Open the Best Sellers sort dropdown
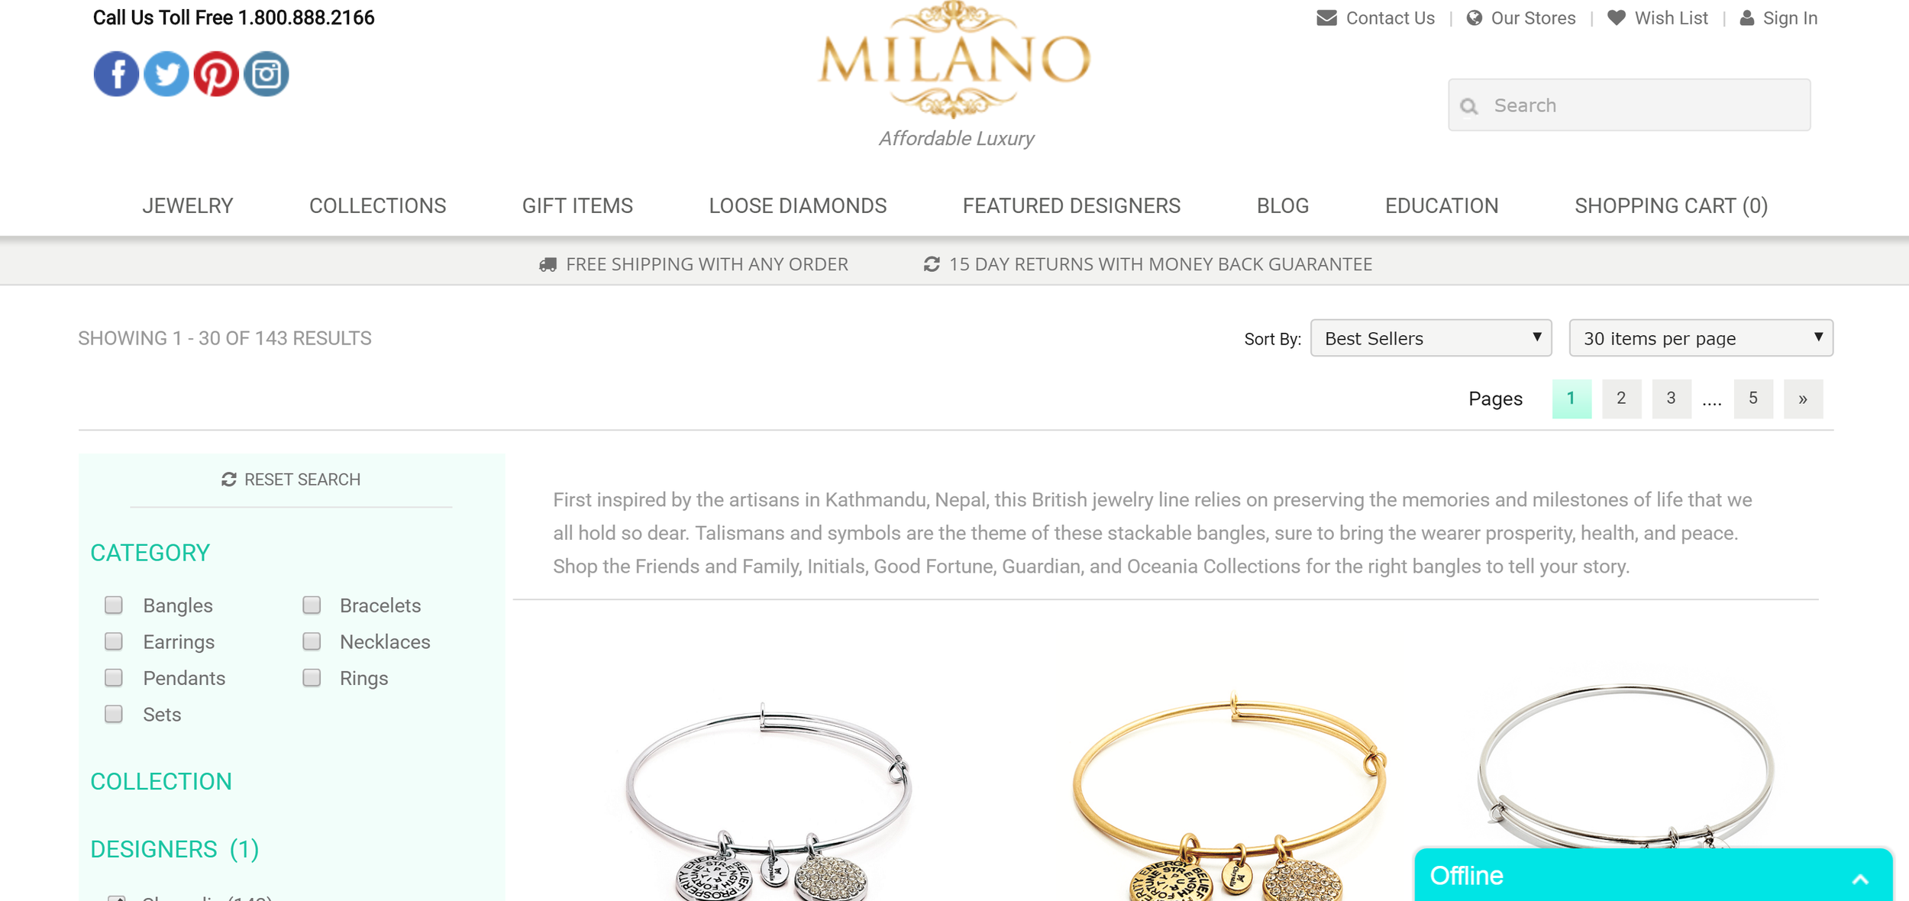The width and height of the screenshot is (1909, 901). coord(1430,338)
